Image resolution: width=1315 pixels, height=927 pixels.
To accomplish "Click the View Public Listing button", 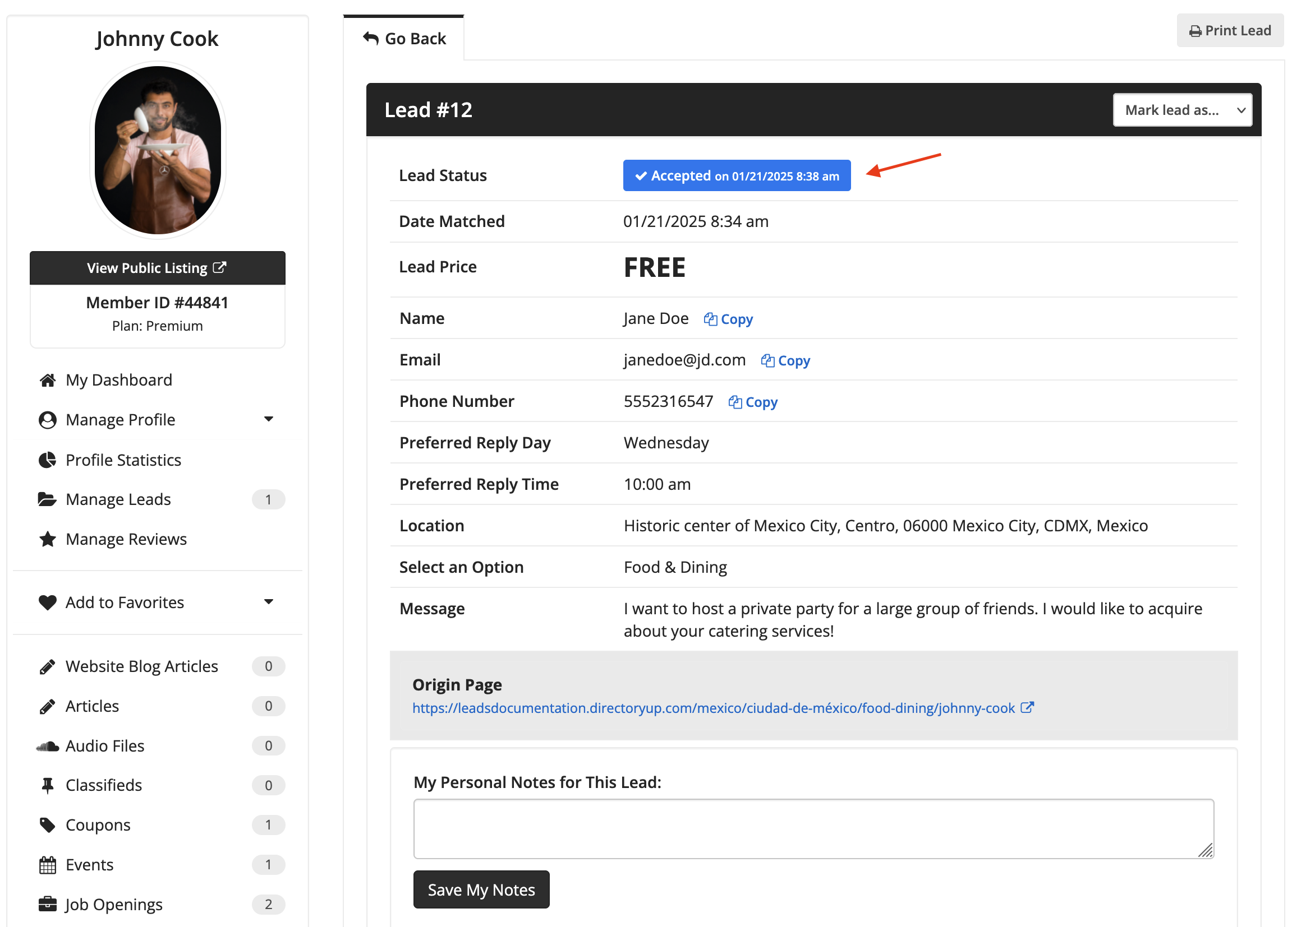I will click(157, 268).
